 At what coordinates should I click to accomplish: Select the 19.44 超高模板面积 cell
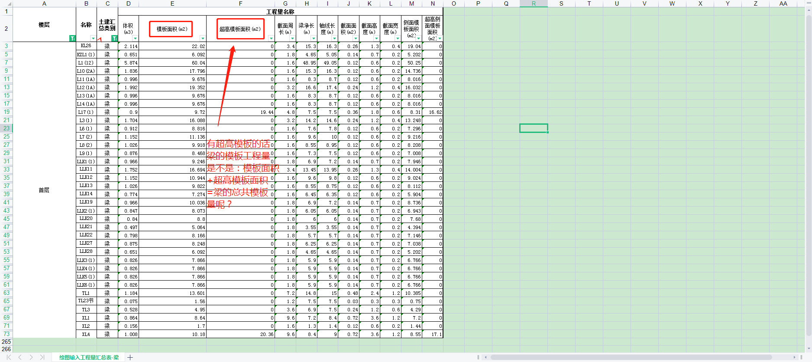(x=240, y=112)
